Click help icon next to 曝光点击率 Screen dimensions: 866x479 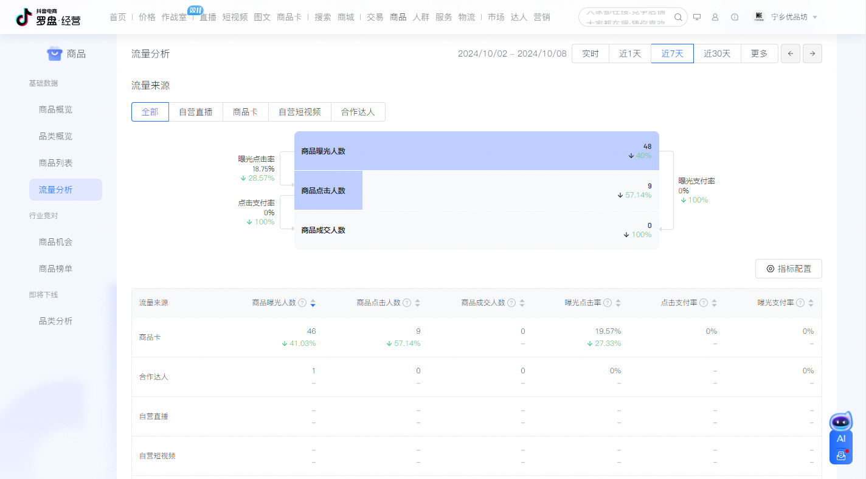click(x=608, y=303)
